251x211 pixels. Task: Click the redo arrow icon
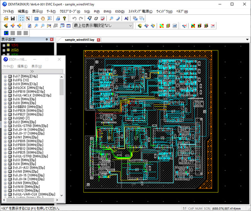tap(81, 18)
